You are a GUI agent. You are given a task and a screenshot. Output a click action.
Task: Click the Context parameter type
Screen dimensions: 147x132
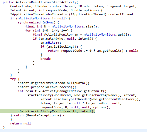pos(17,6)
